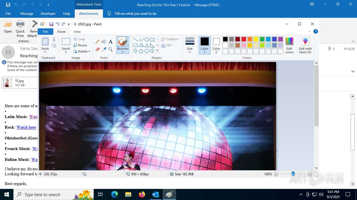The image size is (357, 200).
Task: Open Outlook Attachments tab
Action: click(89, 14)
